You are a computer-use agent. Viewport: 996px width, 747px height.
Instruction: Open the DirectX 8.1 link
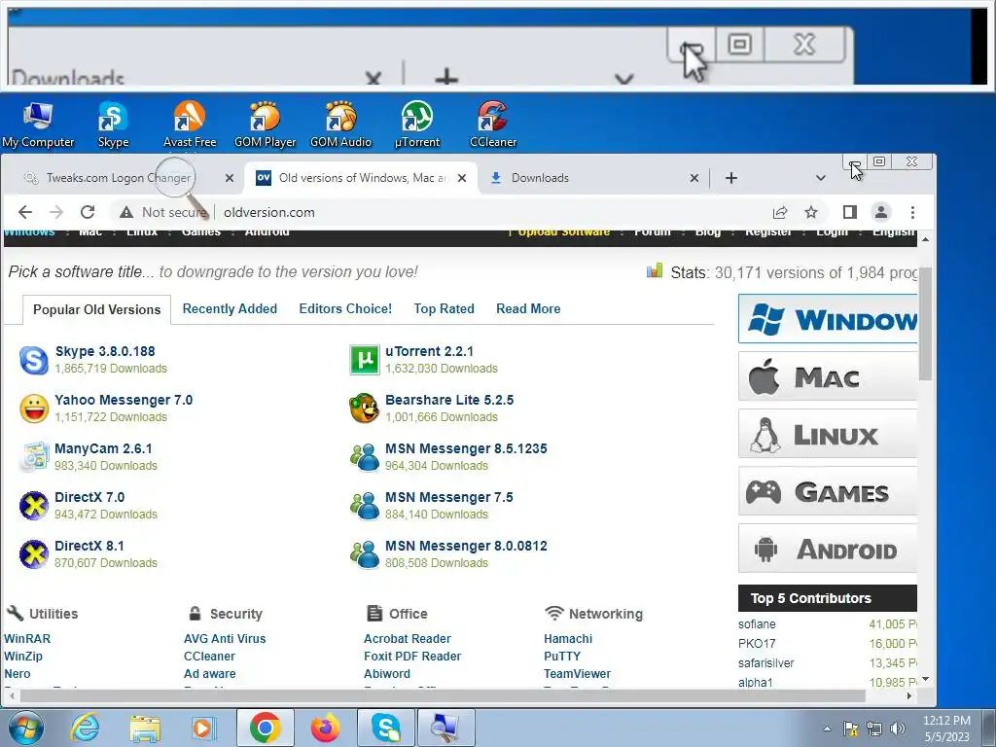point(89,546)
